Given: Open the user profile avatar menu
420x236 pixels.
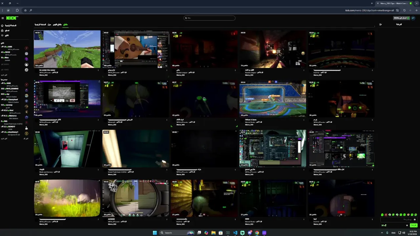Looking at the screenshot, I should pos(413,18).
